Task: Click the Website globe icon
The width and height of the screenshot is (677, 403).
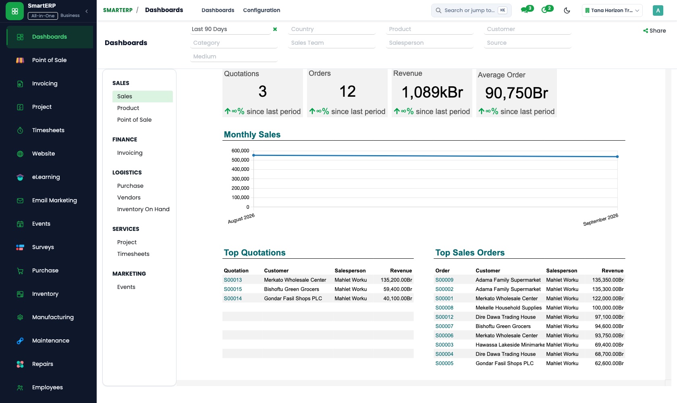Action: click(20, 154)
